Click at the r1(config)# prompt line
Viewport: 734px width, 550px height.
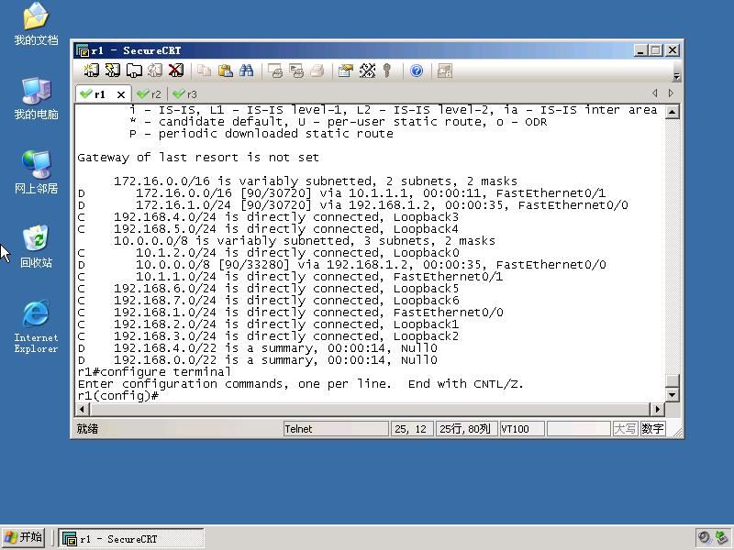pos(118,396)
